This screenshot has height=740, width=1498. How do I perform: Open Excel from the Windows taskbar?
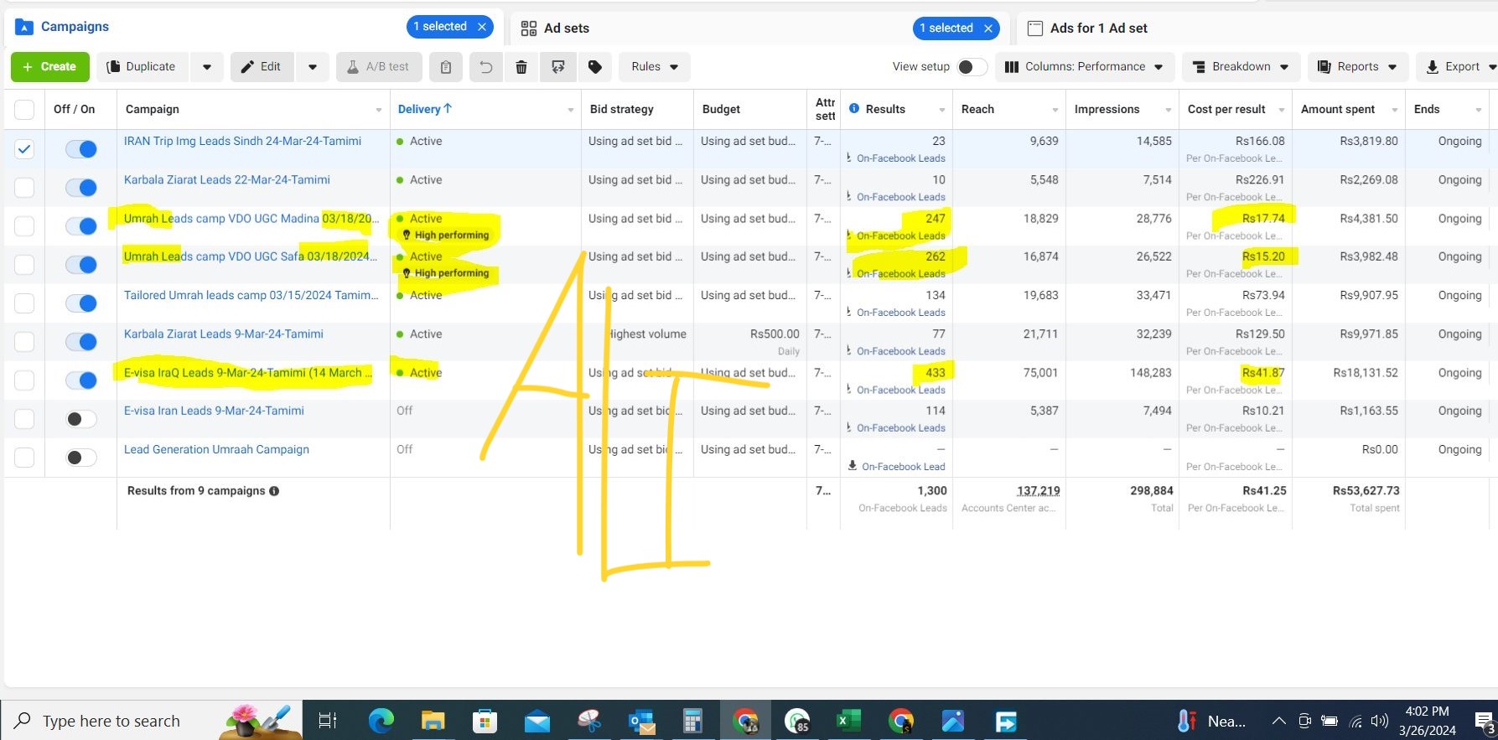click(x=847, y=721)
